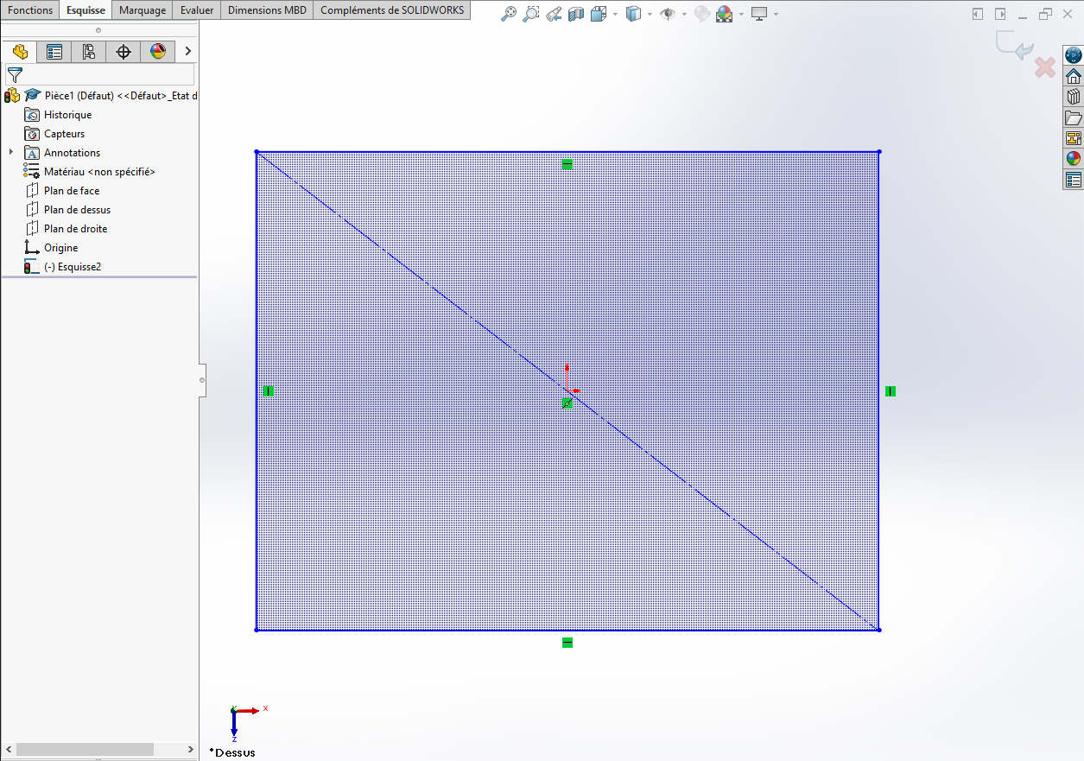
Task: Switch to the Fonctions tab
Action: pos(30,10)
